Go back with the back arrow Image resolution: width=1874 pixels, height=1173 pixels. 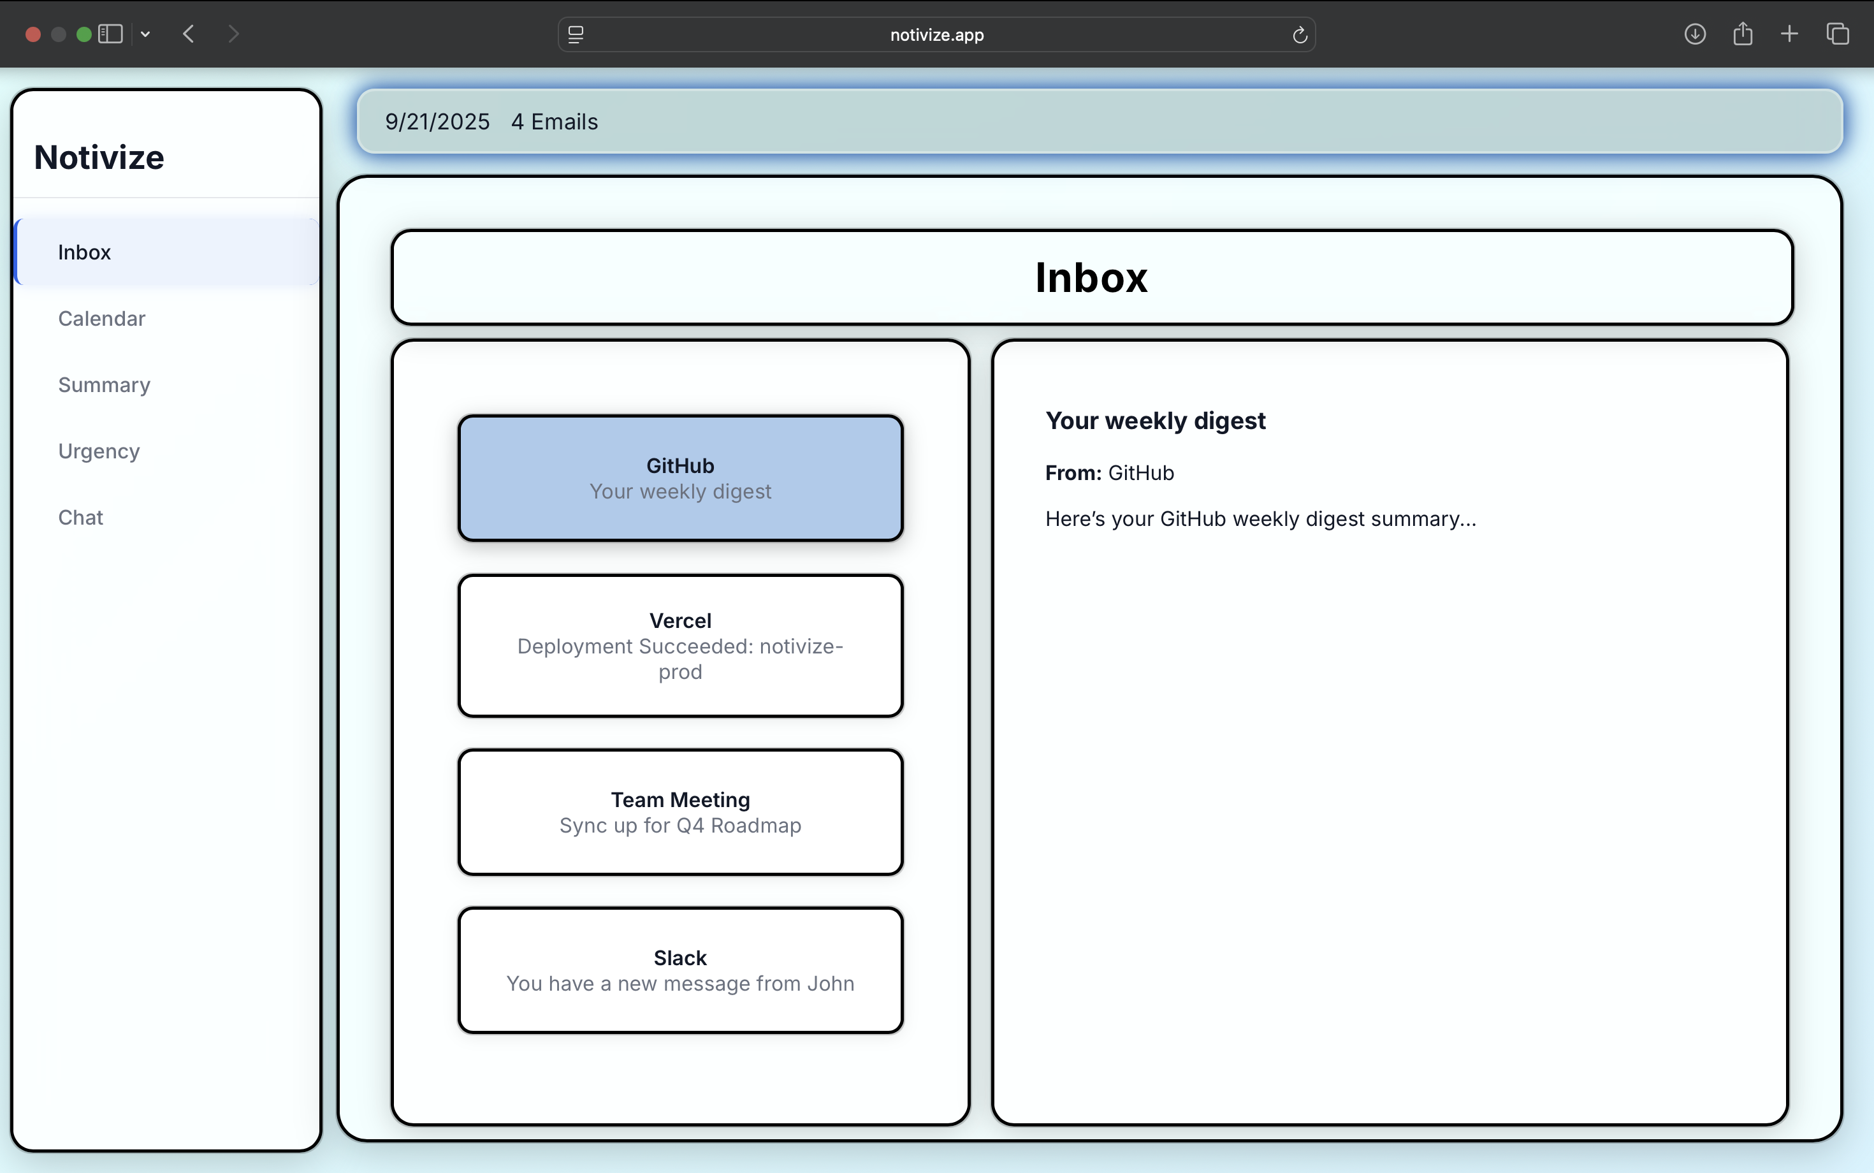pos(189,34)
